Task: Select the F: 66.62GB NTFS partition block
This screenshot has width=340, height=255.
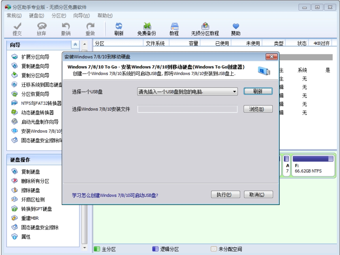Action: (313, 166)
